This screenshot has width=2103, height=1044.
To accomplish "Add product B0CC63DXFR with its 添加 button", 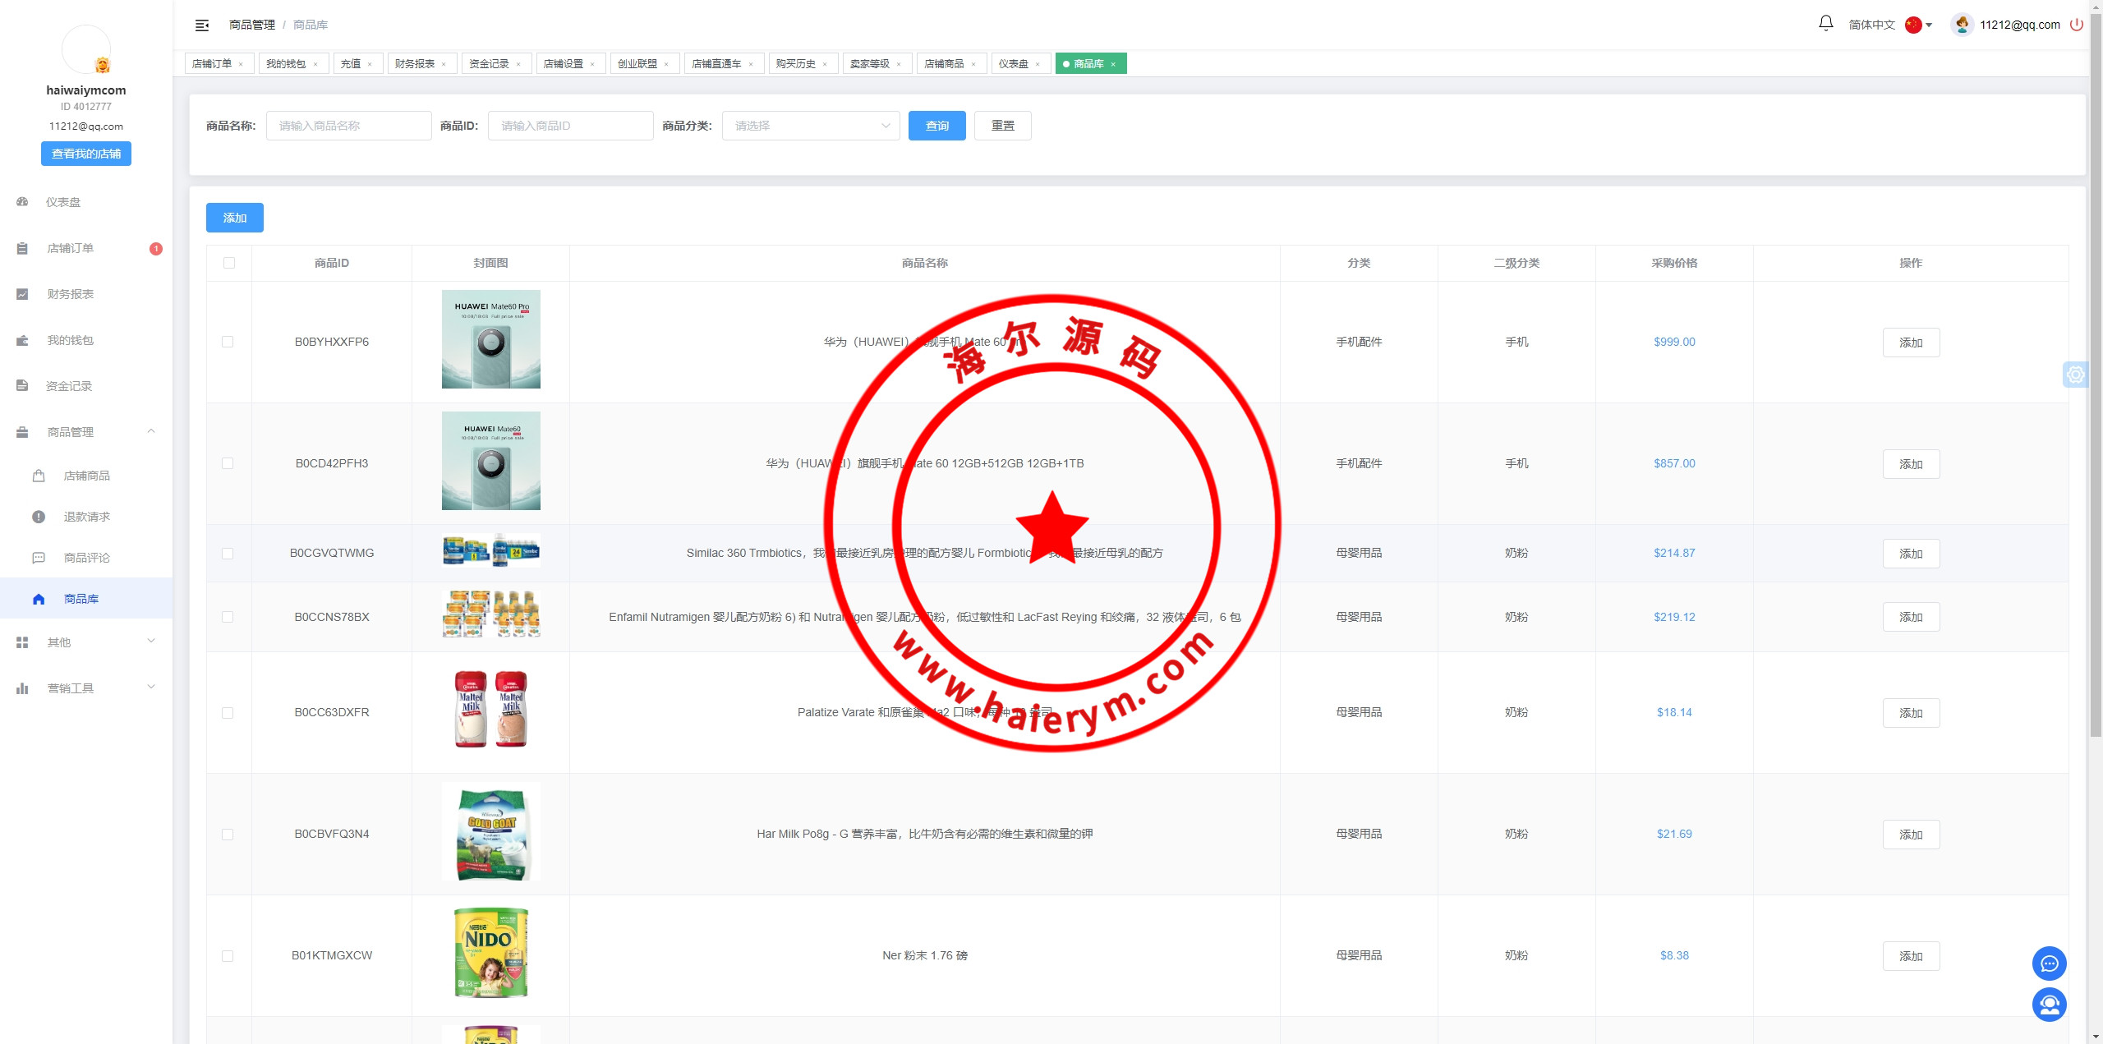I will pos(1911,713).
